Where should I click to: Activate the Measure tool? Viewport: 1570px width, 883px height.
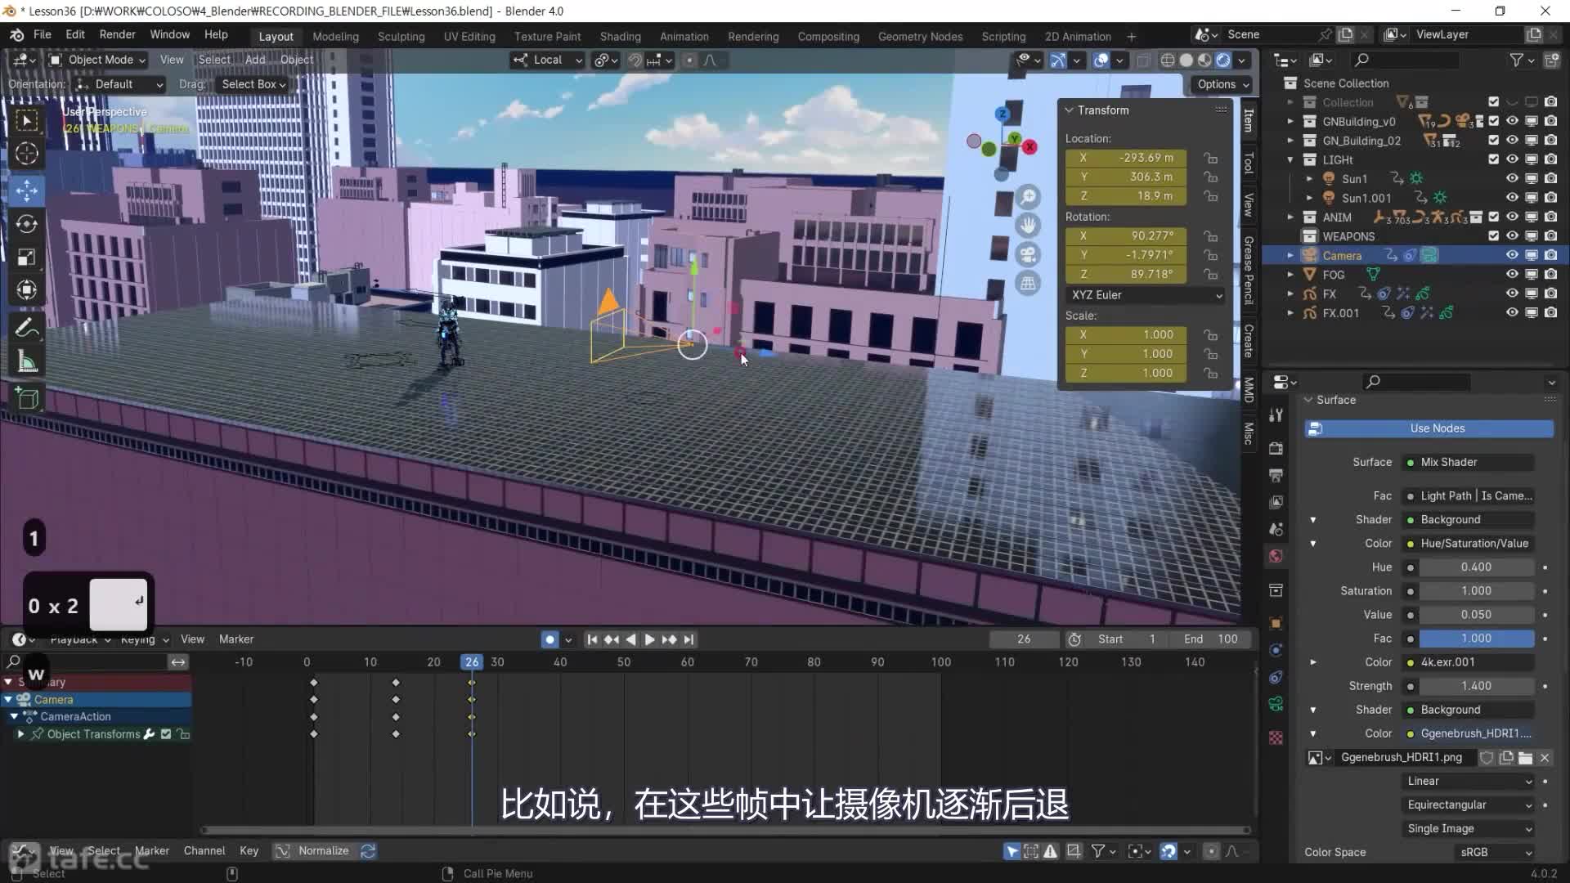click(26, 361)
